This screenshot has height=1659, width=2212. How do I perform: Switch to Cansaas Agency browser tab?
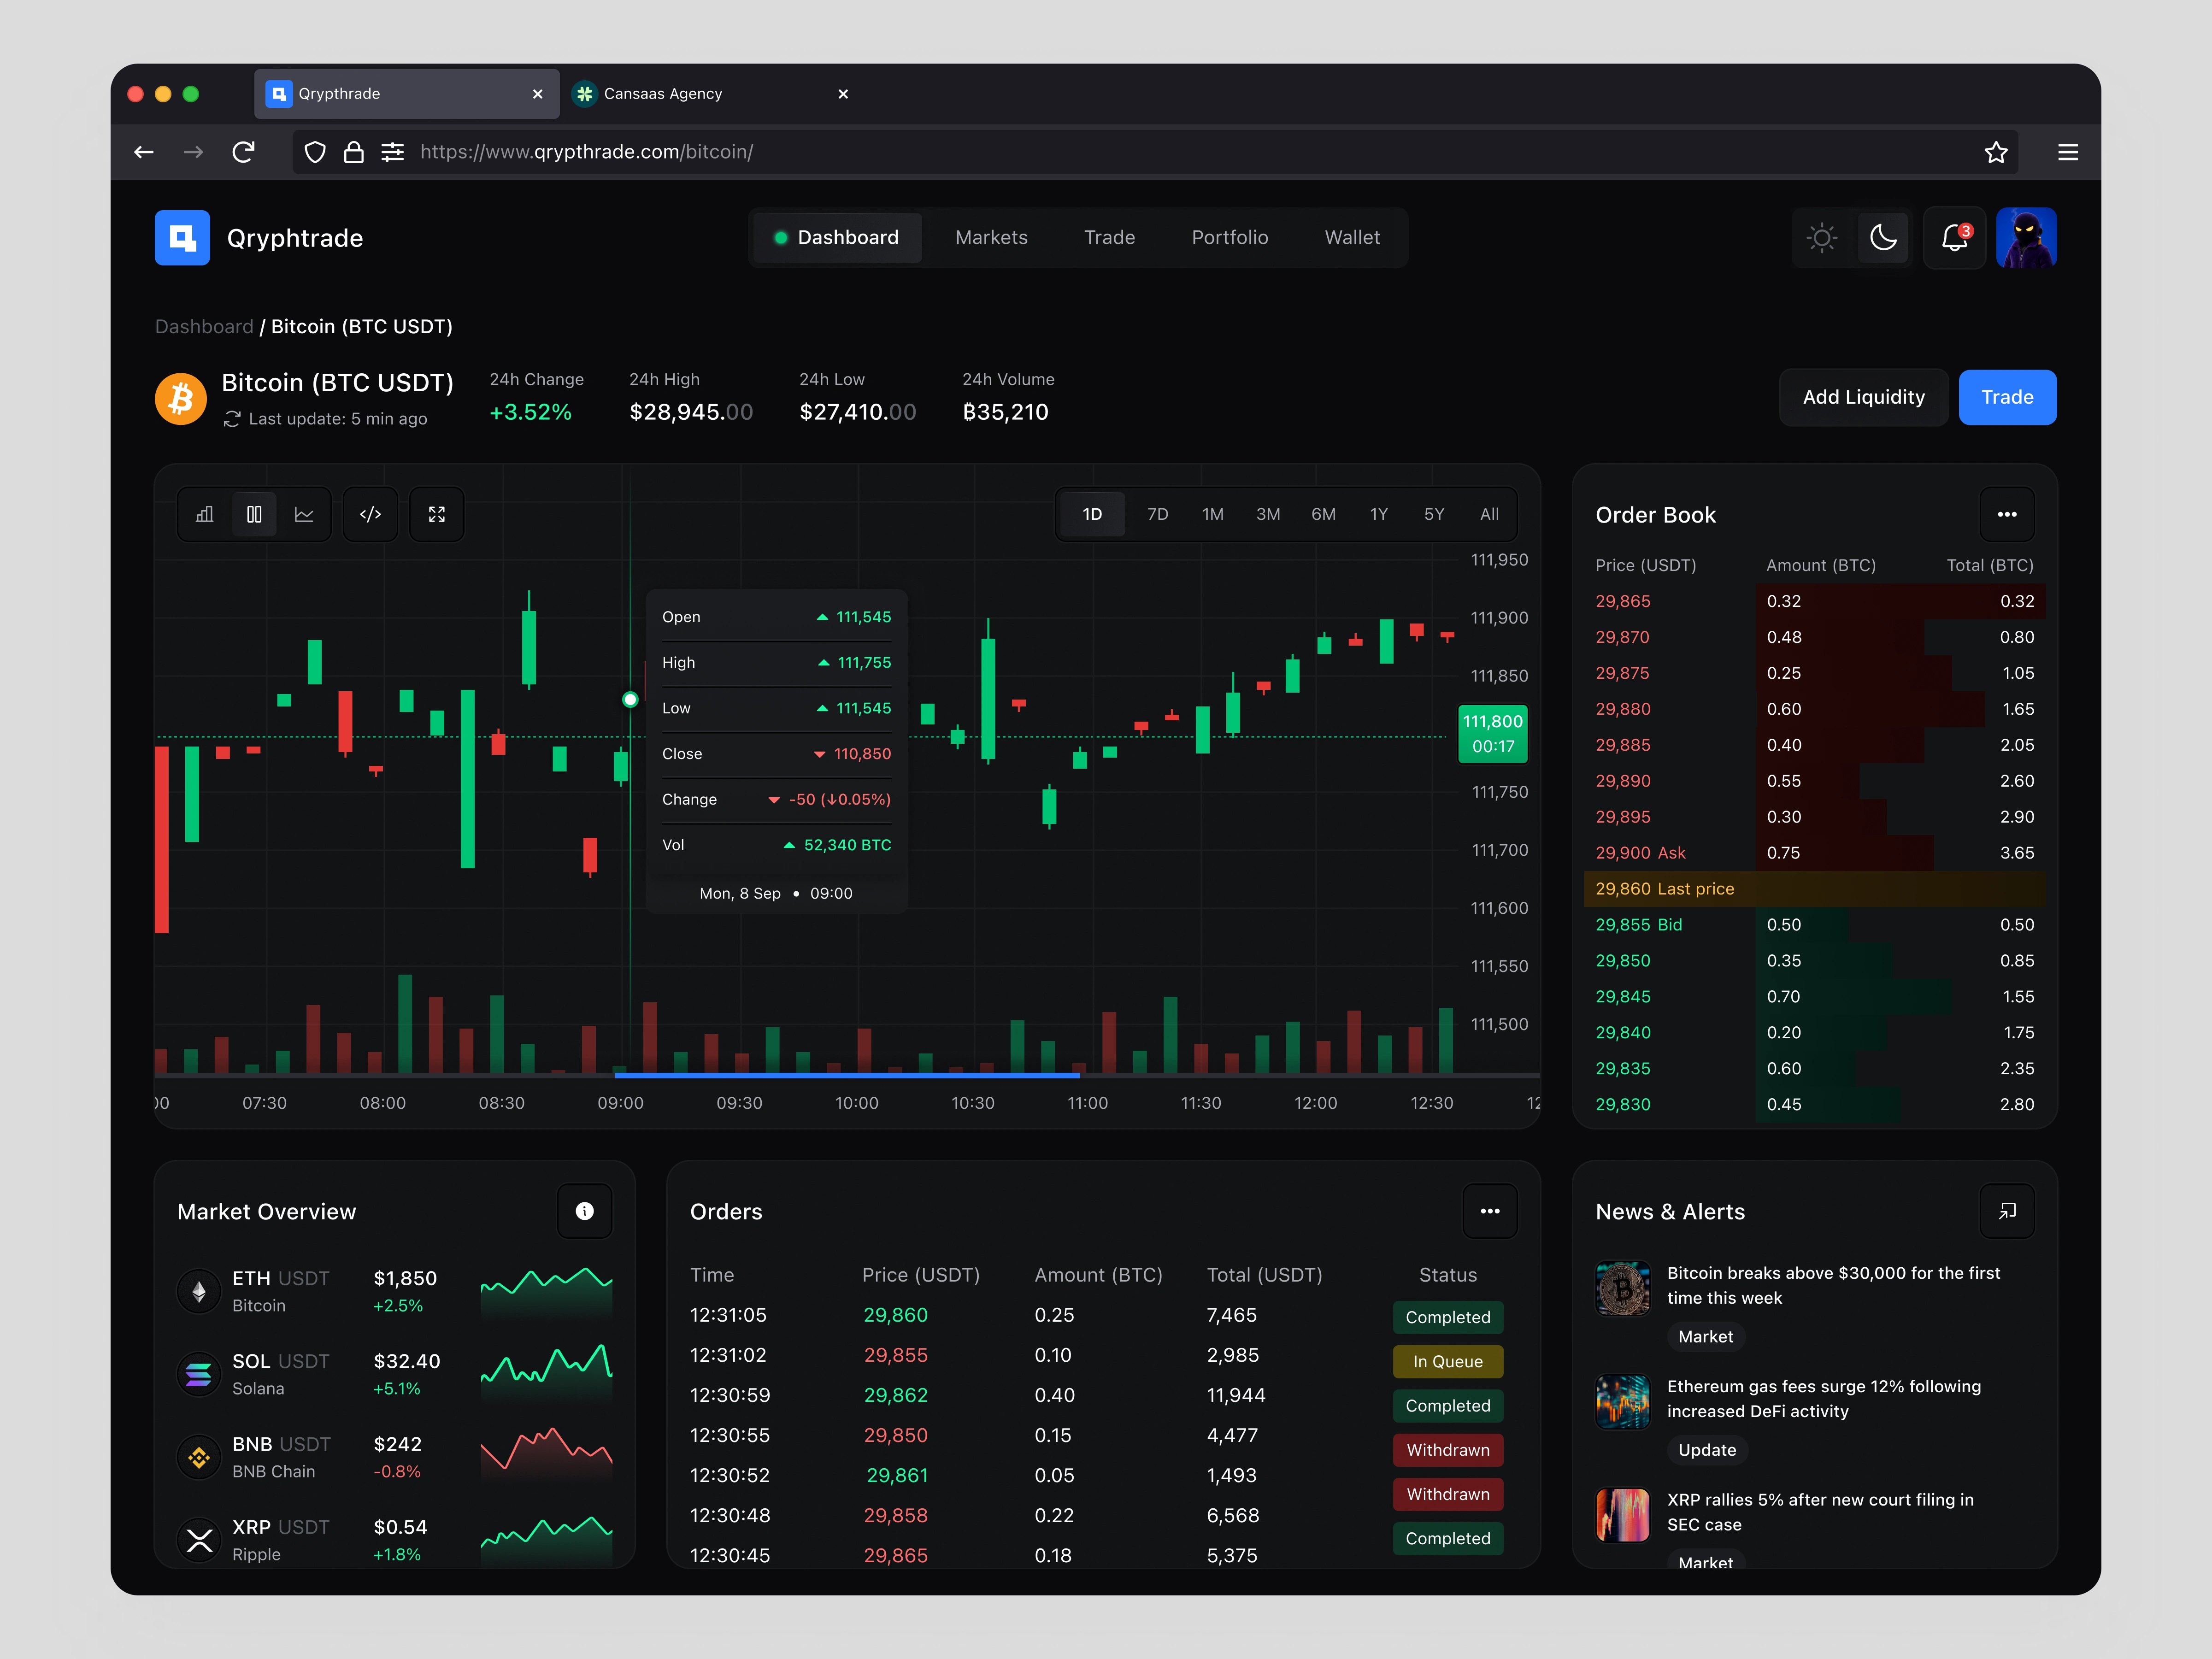point(712,94)
